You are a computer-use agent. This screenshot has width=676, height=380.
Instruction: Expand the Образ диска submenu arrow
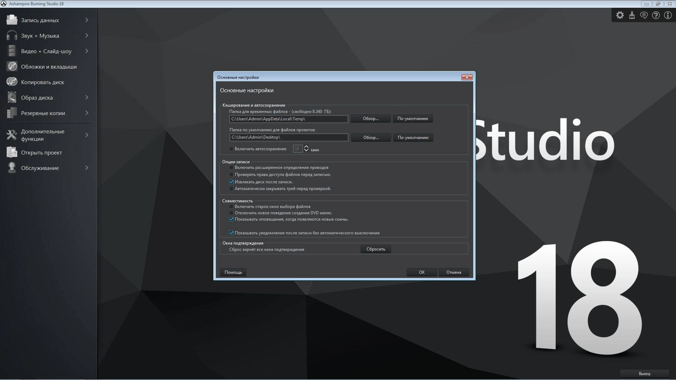click(87, 97)
